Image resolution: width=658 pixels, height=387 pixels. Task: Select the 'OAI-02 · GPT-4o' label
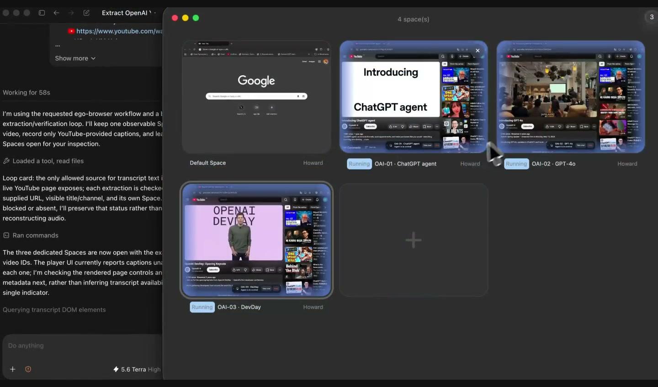pos(553,164)
